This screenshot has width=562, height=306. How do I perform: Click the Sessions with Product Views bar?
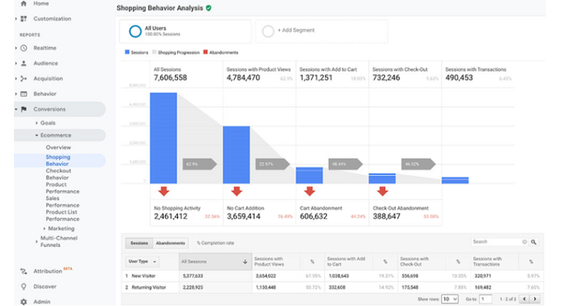236,155
